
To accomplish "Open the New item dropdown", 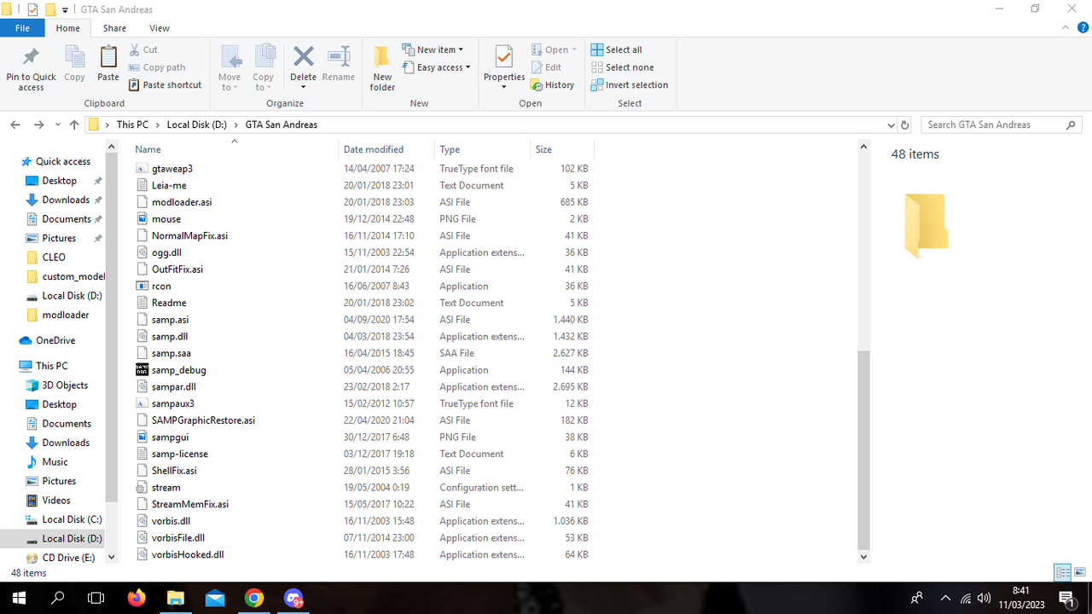I will tap(433, 50).
